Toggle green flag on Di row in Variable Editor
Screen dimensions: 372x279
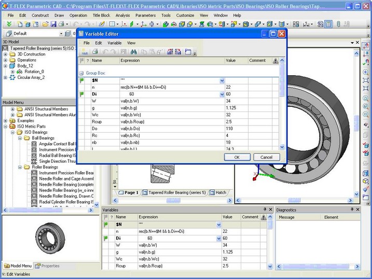82,94
